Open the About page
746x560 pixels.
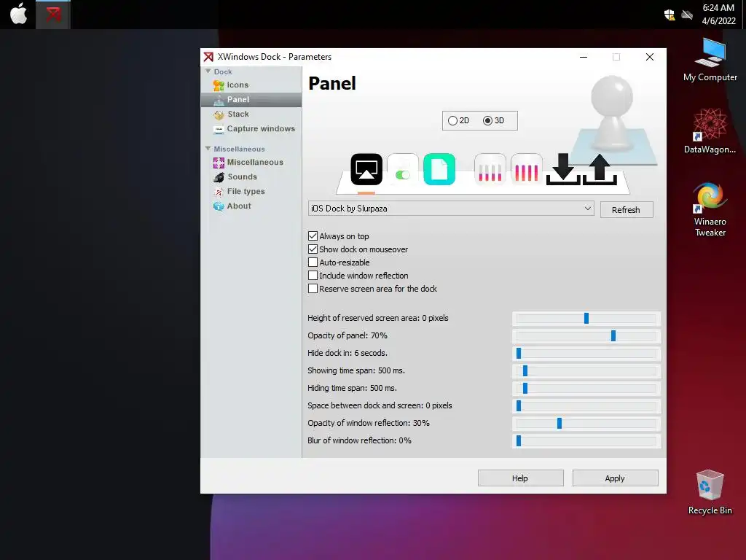click(239, 206)
